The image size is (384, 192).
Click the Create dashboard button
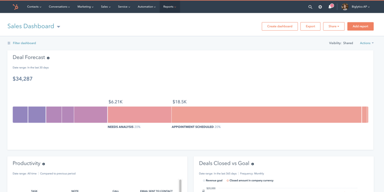point(280,26)
